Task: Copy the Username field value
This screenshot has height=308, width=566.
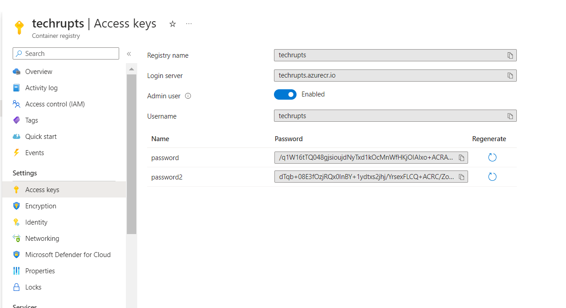Action: [510, 116]
